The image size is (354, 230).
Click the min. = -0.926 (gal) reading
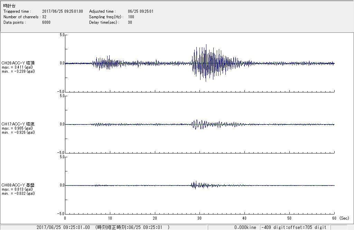18,132
